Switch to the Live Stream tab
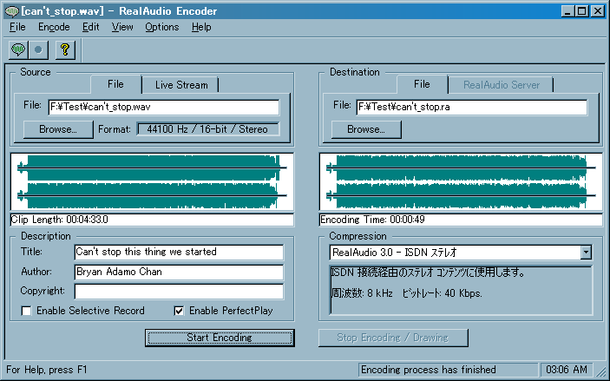The width and height of the screenshot is (610, 381). click(x=181, y=85)
